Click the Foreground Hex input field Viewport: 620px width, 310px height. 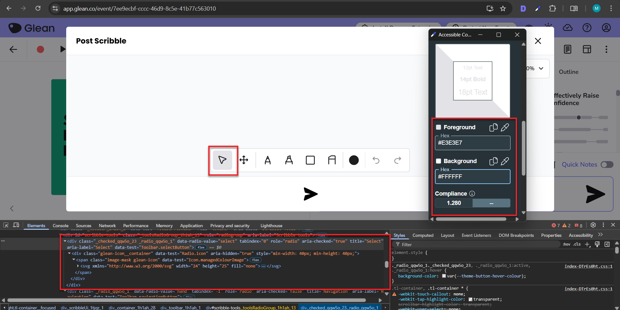pyautogui.click(x=472, y=143)
